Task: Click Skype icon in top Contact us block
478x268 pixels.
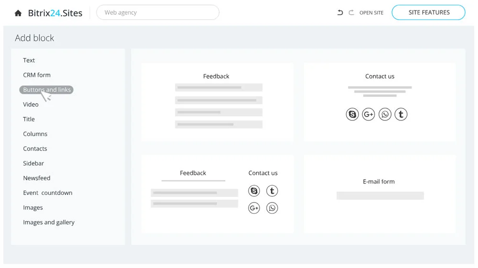Action: tap(352, 114)
